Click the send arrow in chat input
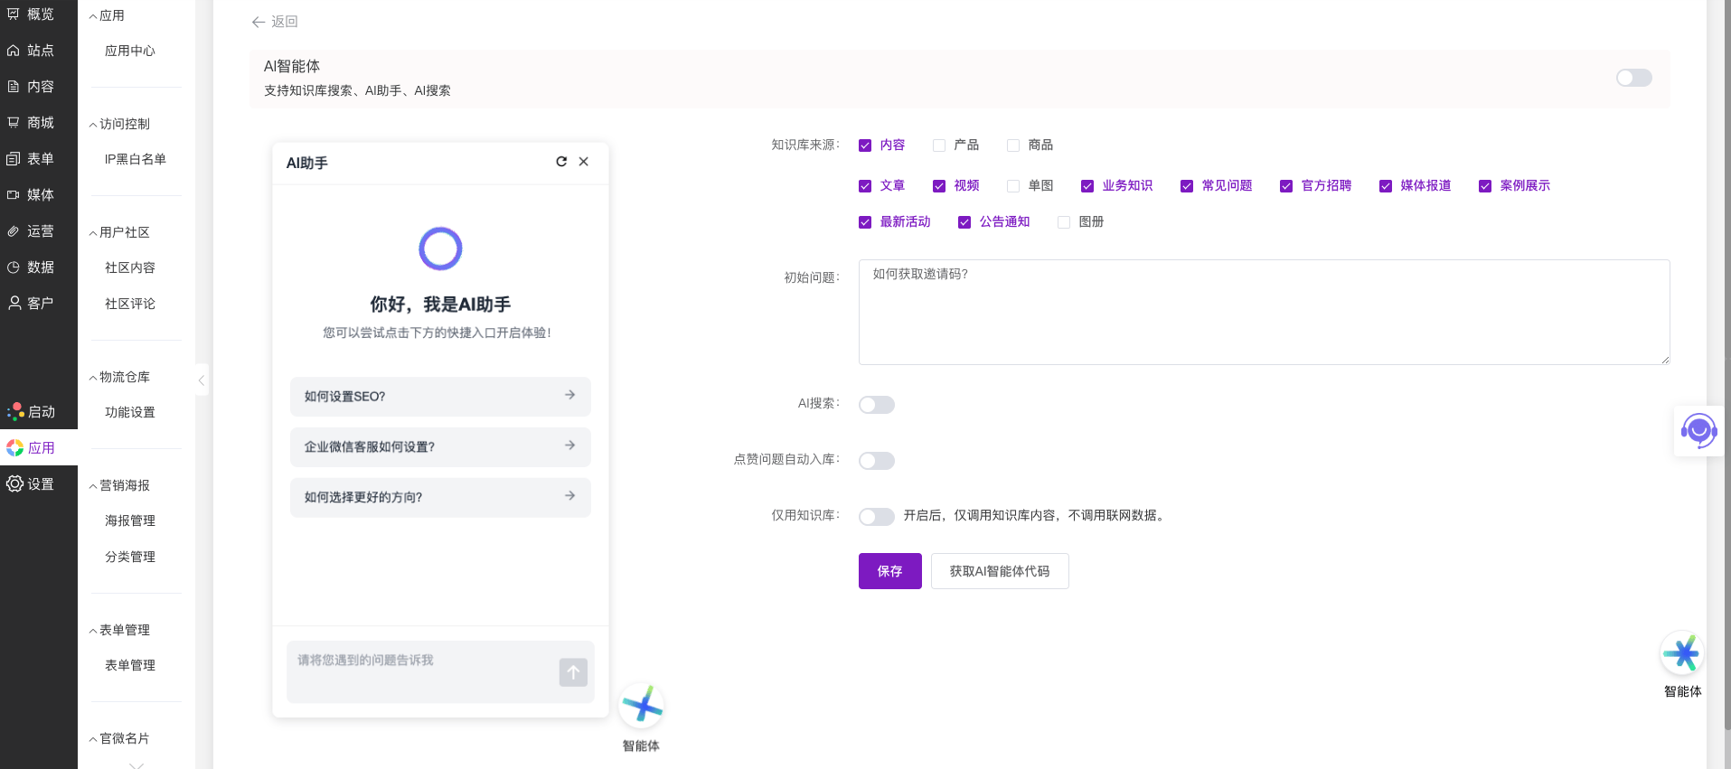1731x769 pixels. (x=573, y=672)
